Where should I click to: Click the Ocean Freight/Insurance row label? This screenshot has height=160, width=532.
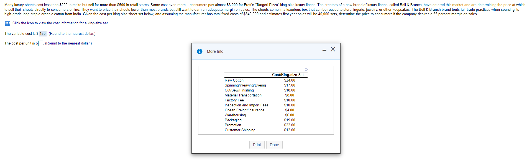244,110
